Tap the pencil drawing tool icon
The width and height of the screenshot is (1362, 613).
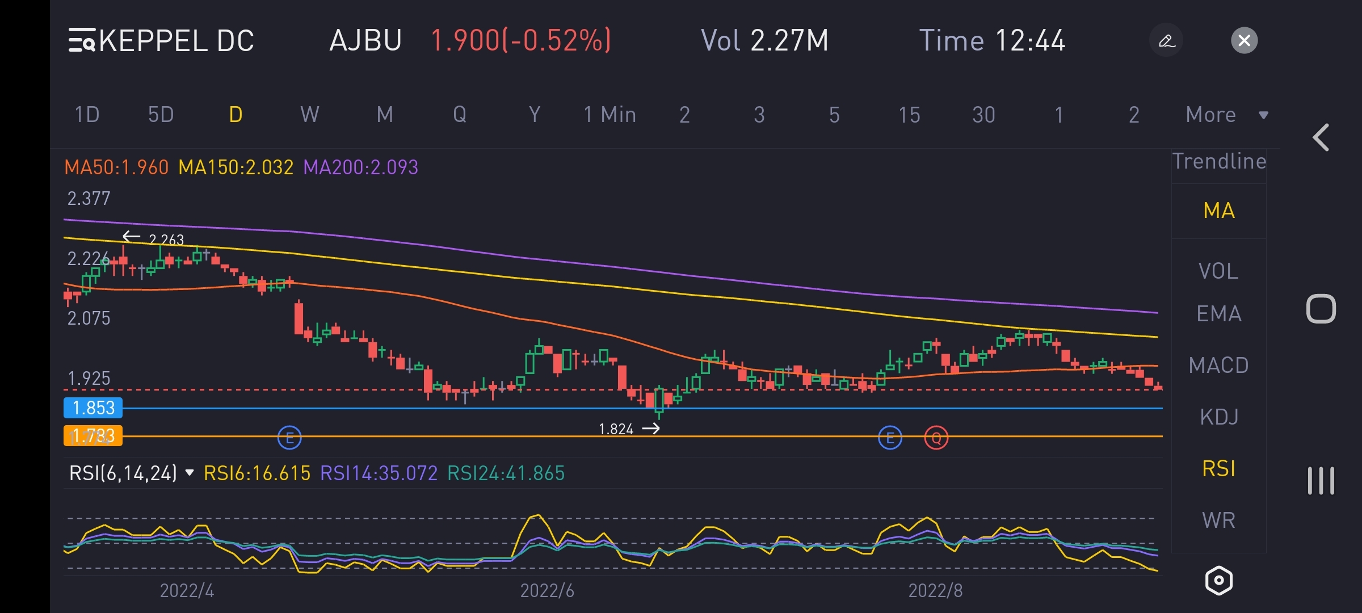(x=1166, y=40)
